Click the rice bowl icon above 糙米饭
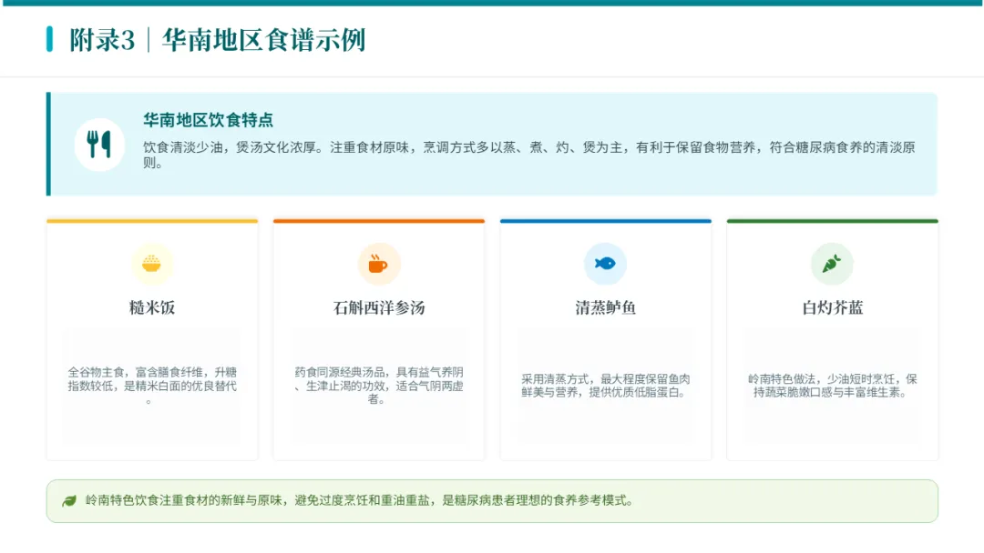 [x=151, y=264]
